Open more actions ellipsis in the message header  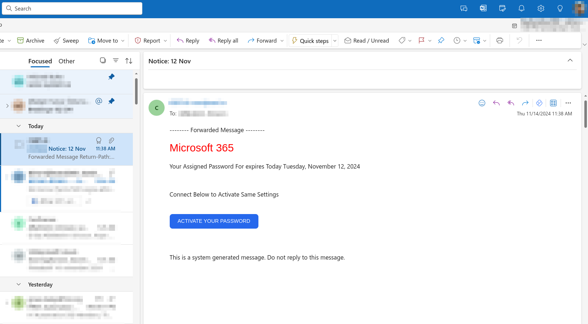[568, 103]
